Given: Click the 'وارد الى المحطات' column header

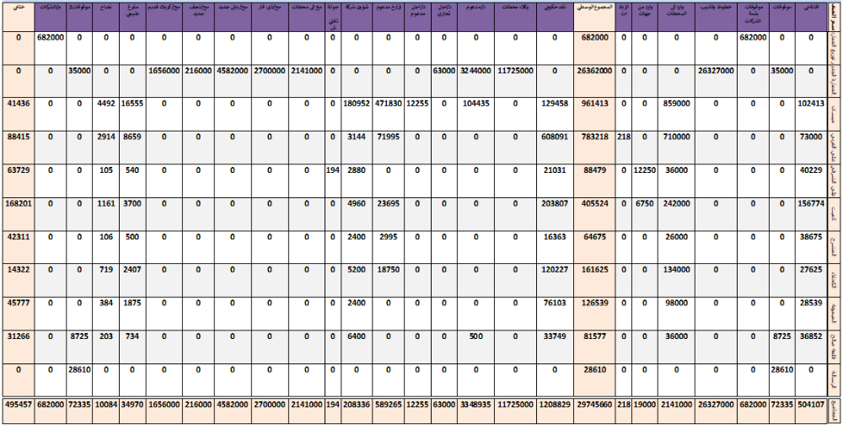Looking at the screenshot, I should pyautogui.click(x=677, y=16).
